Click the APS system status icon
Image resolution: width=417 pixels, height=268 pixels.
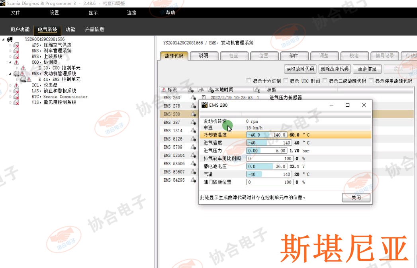tap(16, 45)
